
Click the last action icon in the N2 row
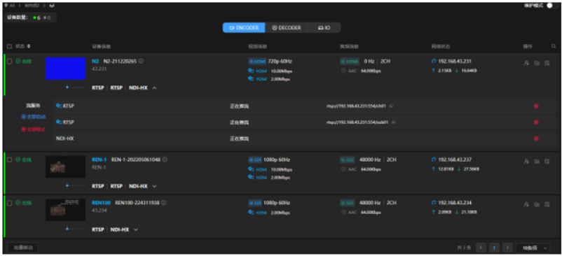(547, 63)
